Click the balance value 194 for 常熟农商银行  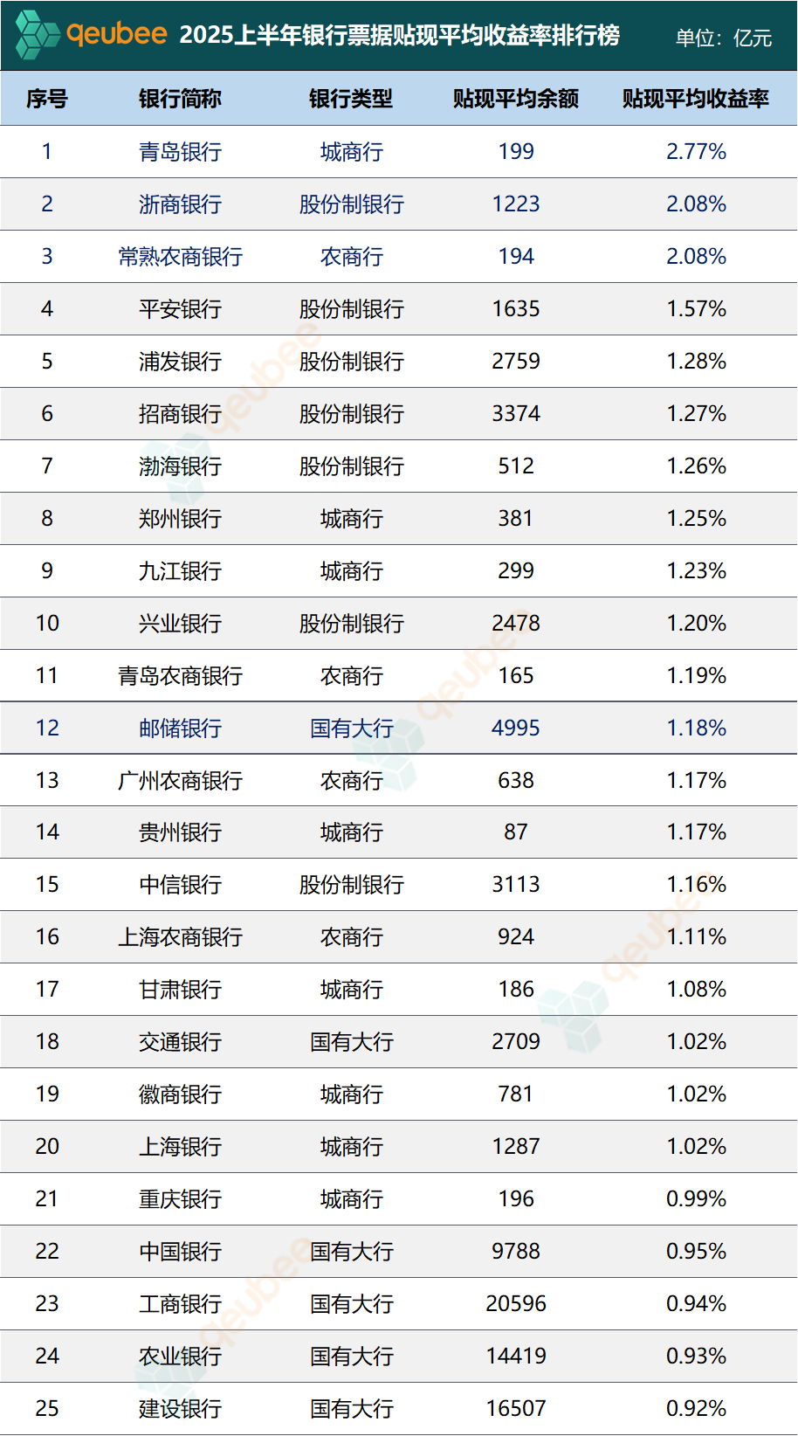(x=516, y=257)
